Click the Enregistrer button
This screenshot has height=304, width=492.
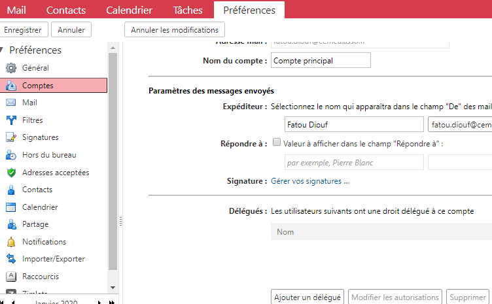pos(23,29)
